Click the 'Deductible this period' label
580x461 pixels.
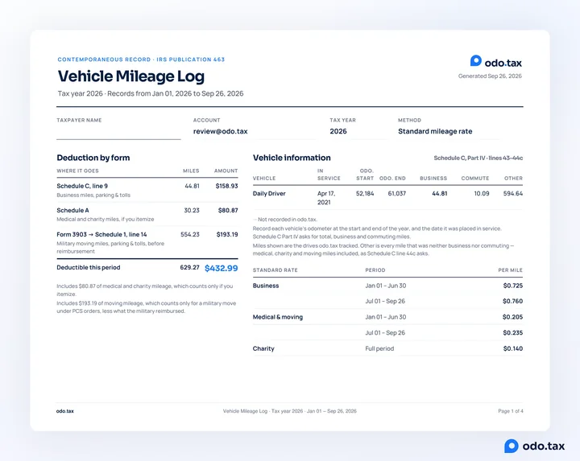pyautogui.click(x=89, y=267)
